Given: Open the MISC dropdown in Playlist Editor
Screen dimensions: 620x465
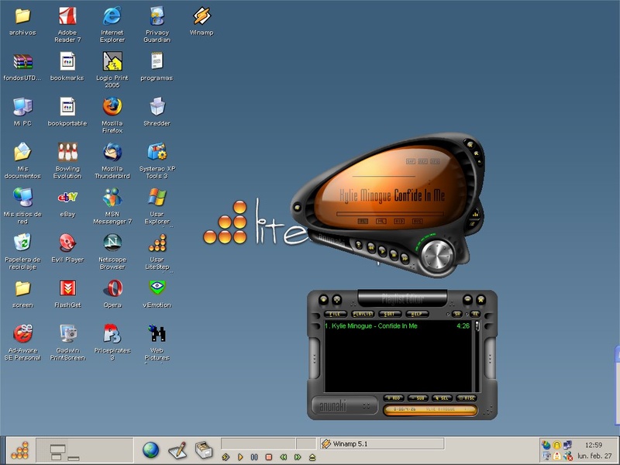Looking at the screenshot, I should 466,398.
